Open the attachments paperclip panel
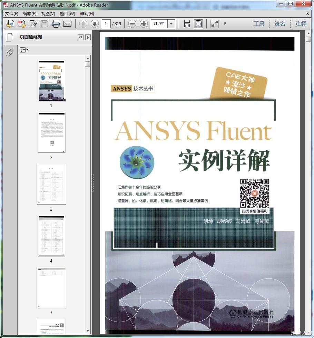 click(x=9, y=52)
